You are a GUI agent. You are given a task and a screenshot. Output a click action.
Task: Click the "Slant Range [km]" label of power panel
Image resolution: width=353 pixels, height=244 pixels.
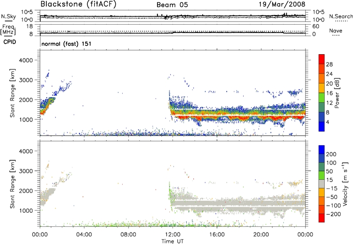(12, 93)
